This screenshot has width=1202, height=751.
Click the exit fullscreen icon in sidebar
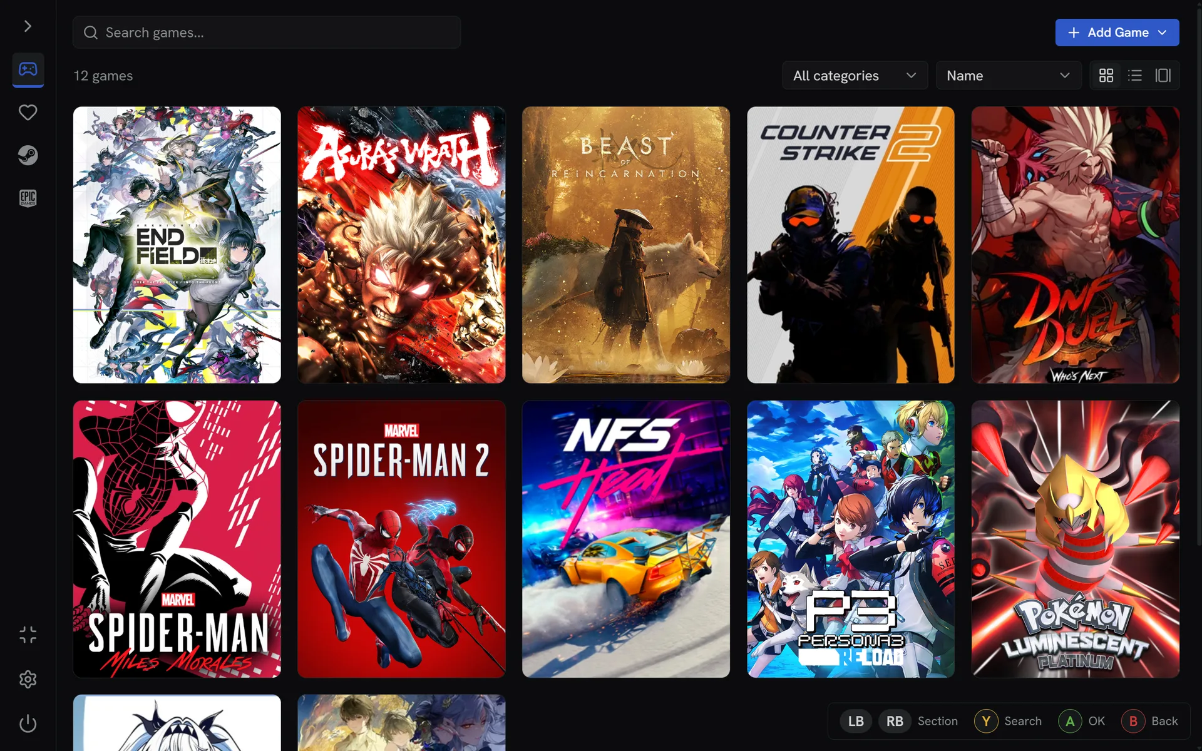click(28, 635)
